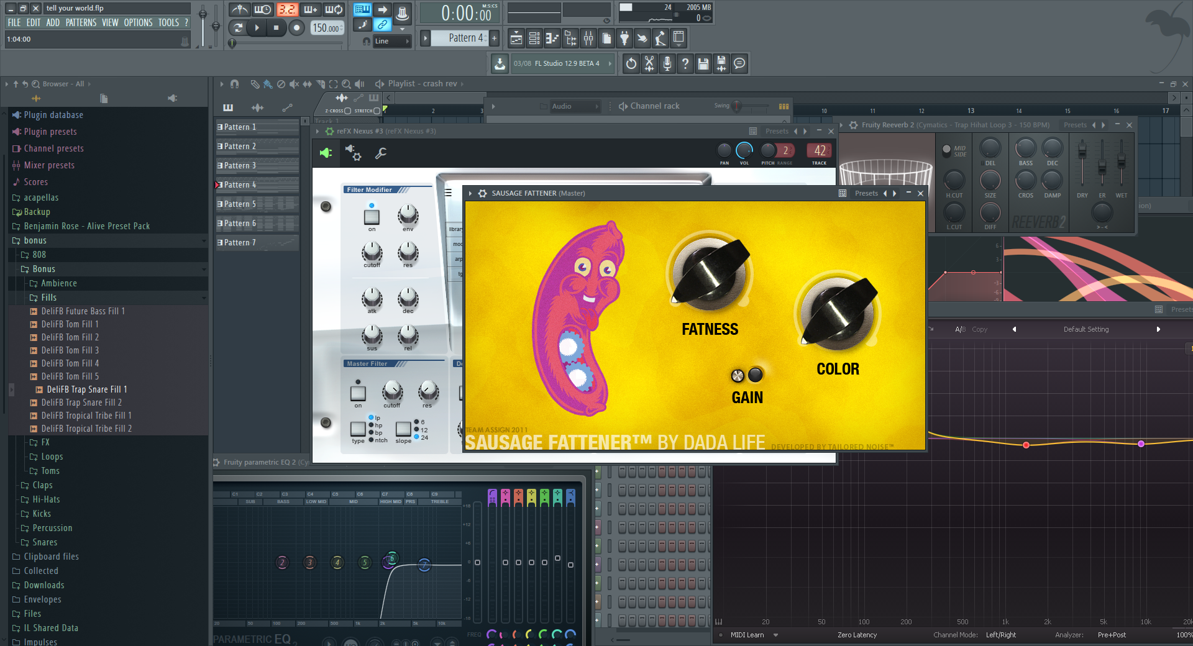Select the playlist Slice tool
This screenshot has width=1193, height=646.
click(x=320, y=84)
